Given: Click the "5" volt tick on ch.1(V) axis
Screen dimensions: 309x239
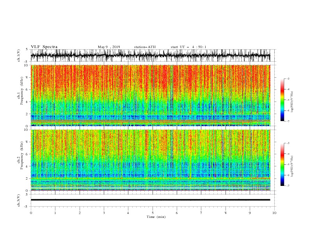Looking at the screenshot, I should [x=27, y=50].
